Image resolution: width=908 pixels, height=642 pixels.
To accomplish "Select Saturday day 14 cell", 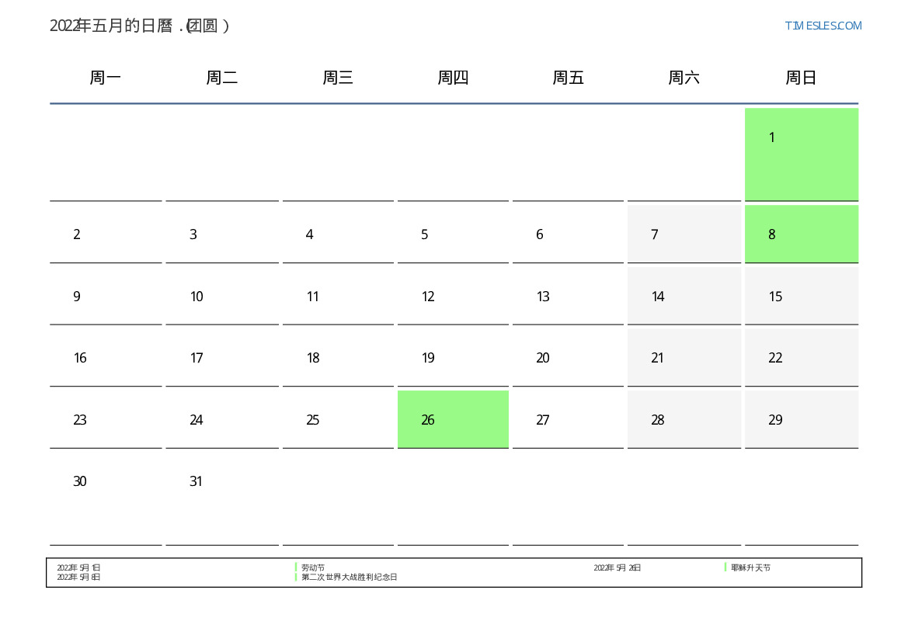I will 684,296.
